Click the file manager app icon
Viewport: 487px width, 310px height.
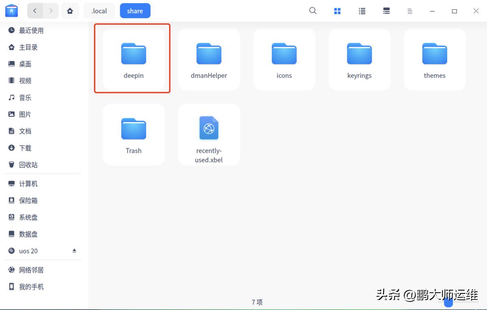coord(11,11)
